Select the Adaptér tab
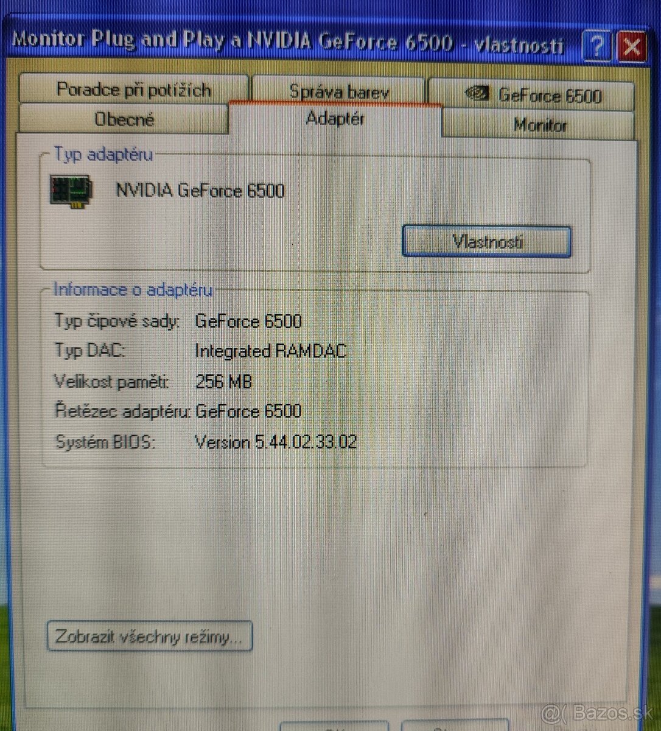Image resolution: width=661 pixels, height=731 pixels. (335, 118)
